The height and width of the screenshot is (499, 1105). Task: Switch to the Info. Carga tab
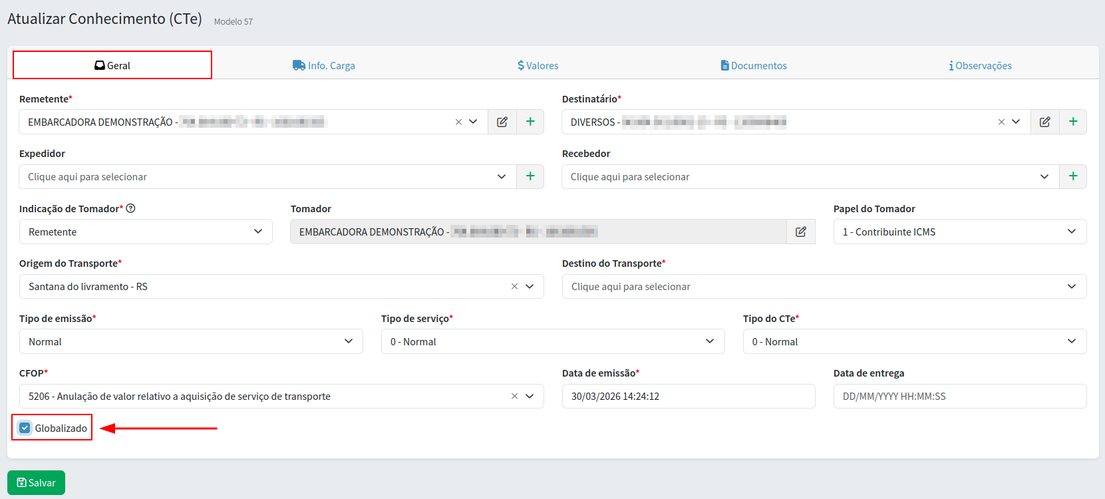tap(324, 65)
